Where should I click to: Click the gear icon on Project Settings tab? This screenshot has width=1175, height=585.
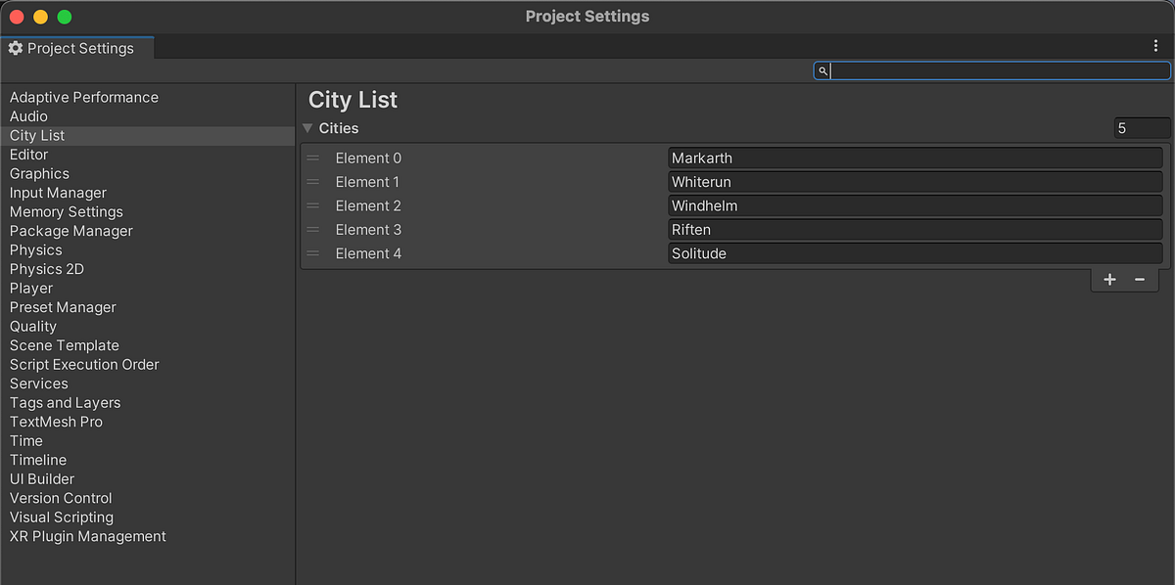click(16, 47)
